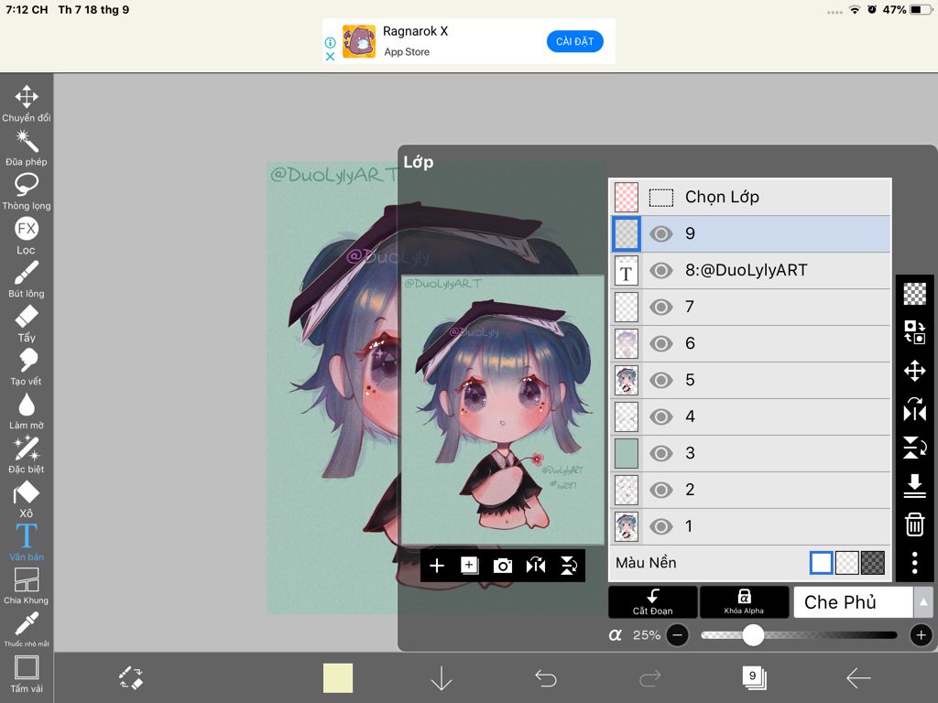Toggle visibility of layer 5
This screenshot has height=703, width=938.
tap(661, 380)
